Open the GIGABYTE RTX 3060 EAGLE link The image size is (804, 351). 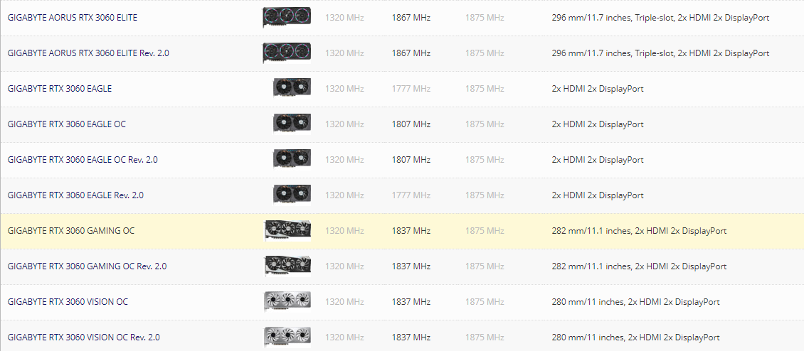tap(60, 89)
